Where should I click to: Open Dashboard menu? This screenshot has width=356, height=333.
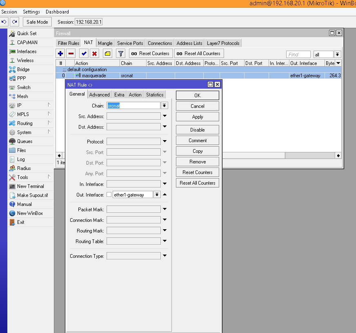click(57, 12)
